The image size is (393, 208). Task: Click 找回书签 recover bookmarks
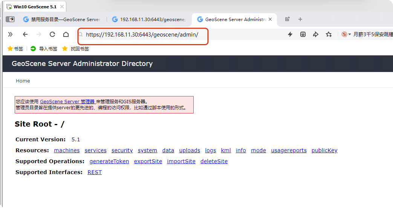tap(75, 49)
